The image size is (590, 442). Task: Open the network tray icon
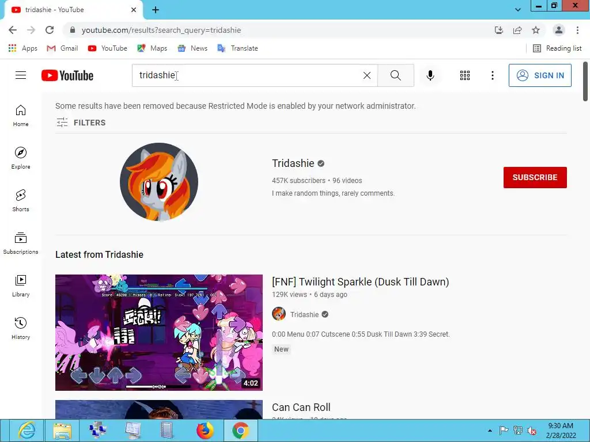coord(518,430)
